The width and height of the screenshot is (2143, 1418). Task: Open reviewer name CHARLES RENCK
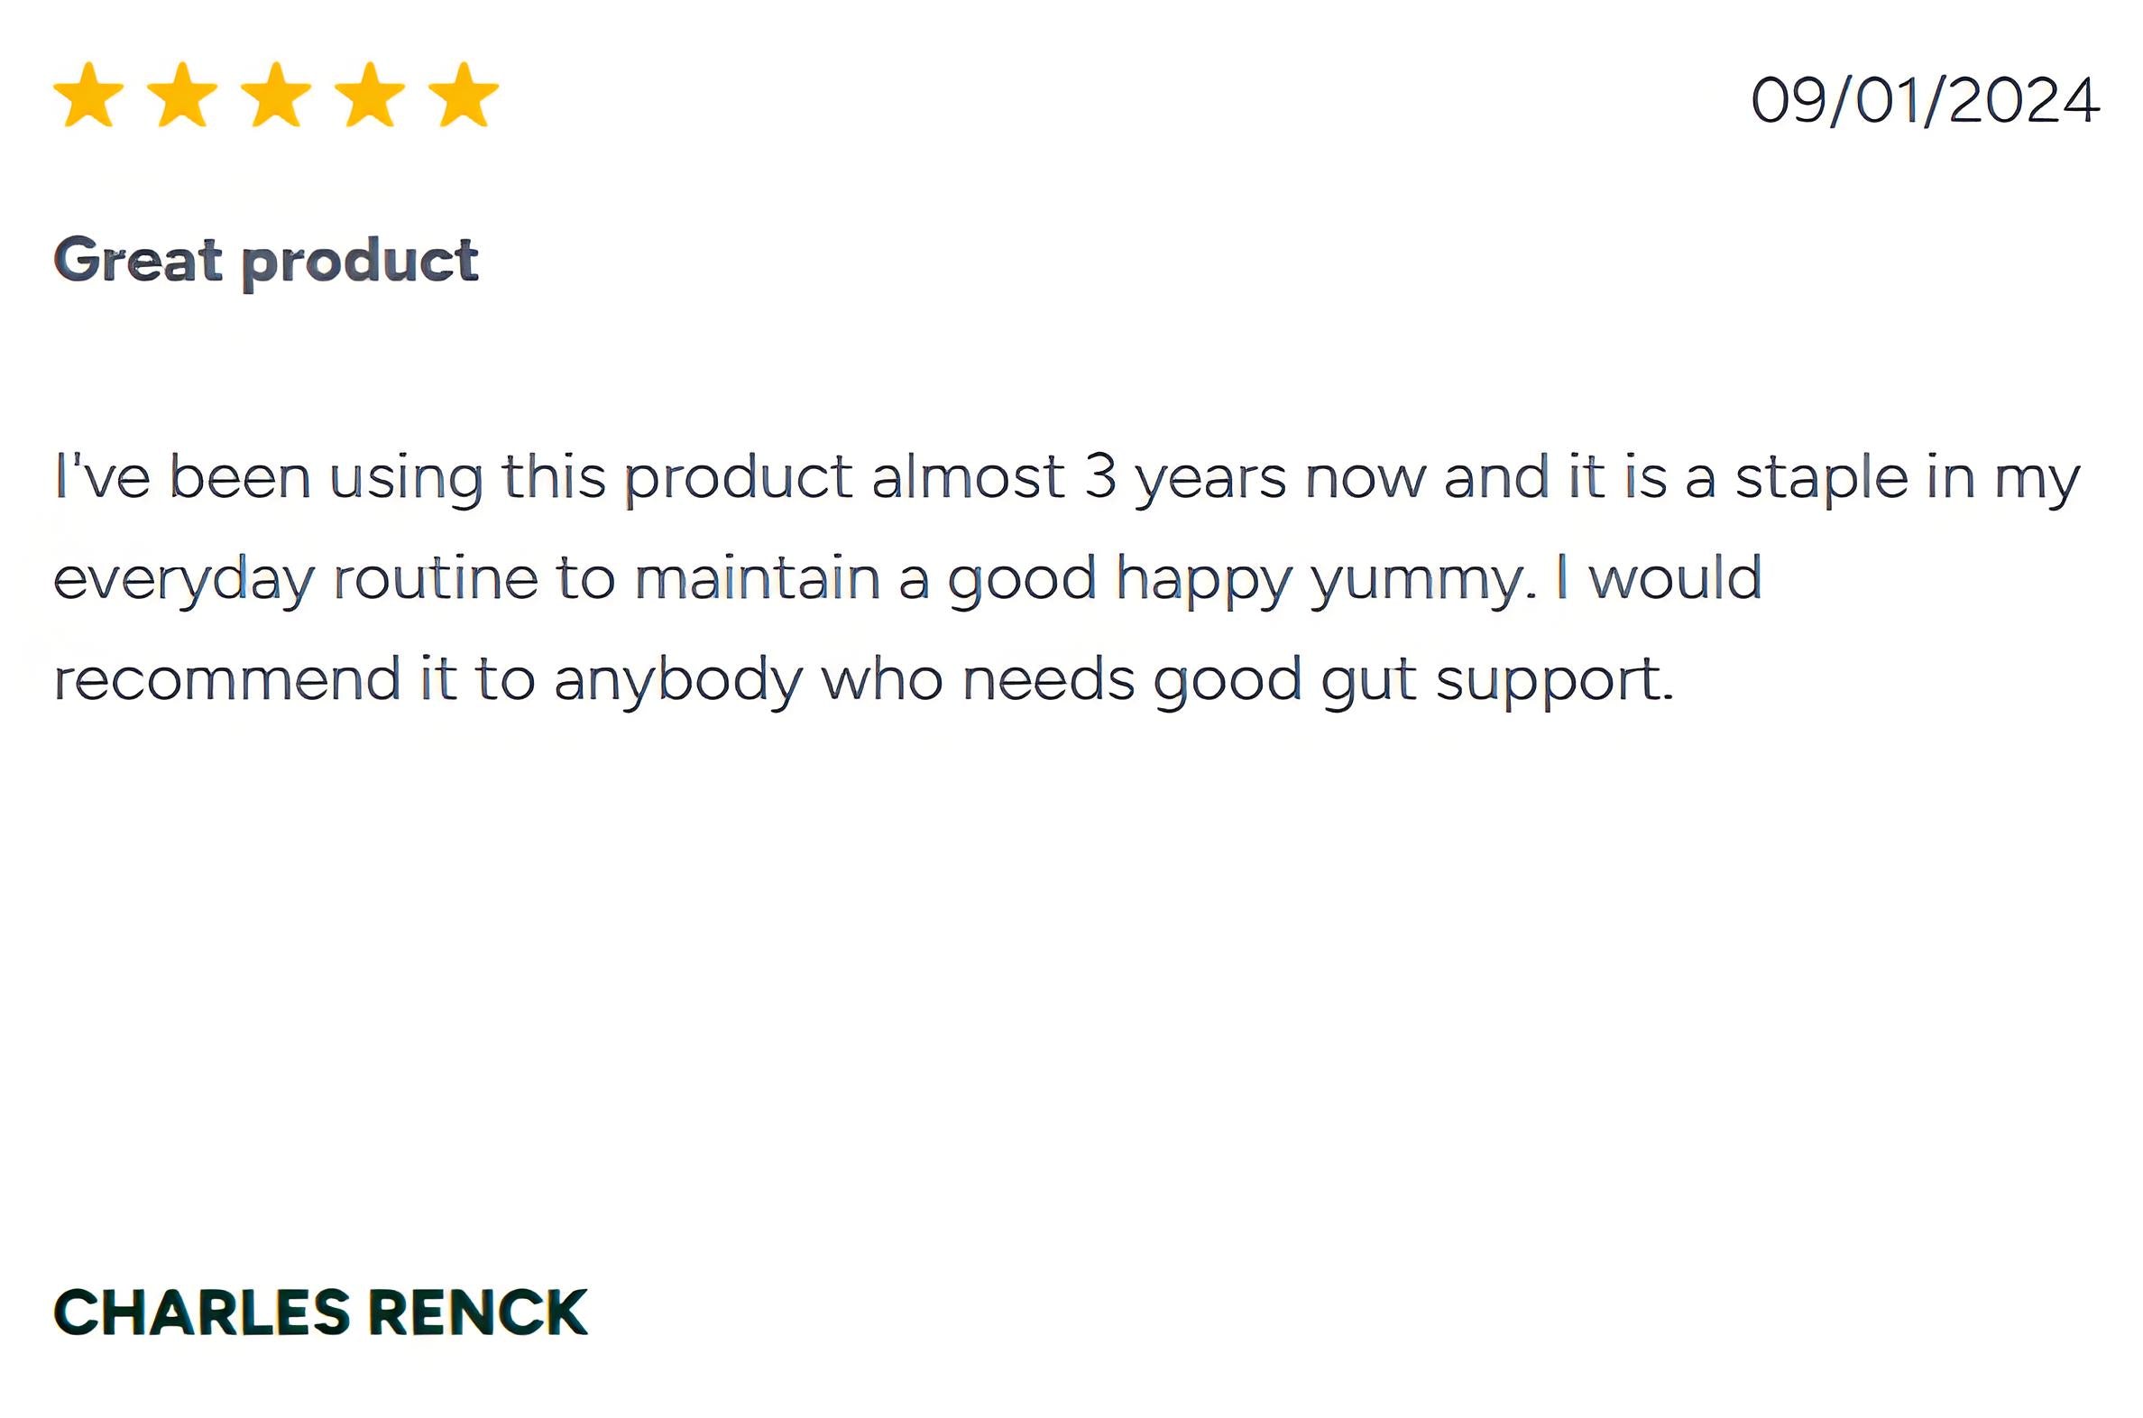[320, 1312]
